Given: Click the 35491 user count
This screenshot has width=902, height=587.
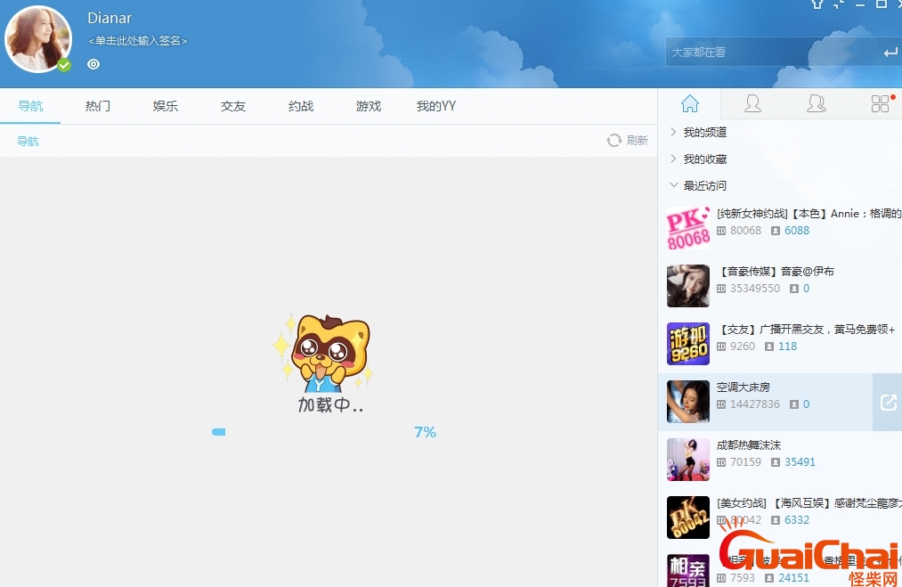Looking at the screenshot, I should [800, 461].
